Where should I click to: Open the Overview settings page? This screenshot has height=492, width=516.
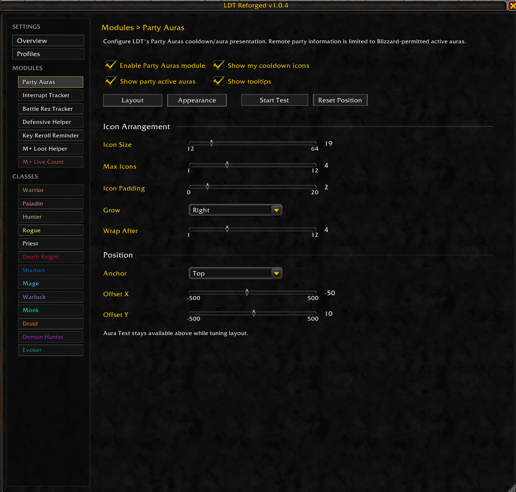[48, 41]
